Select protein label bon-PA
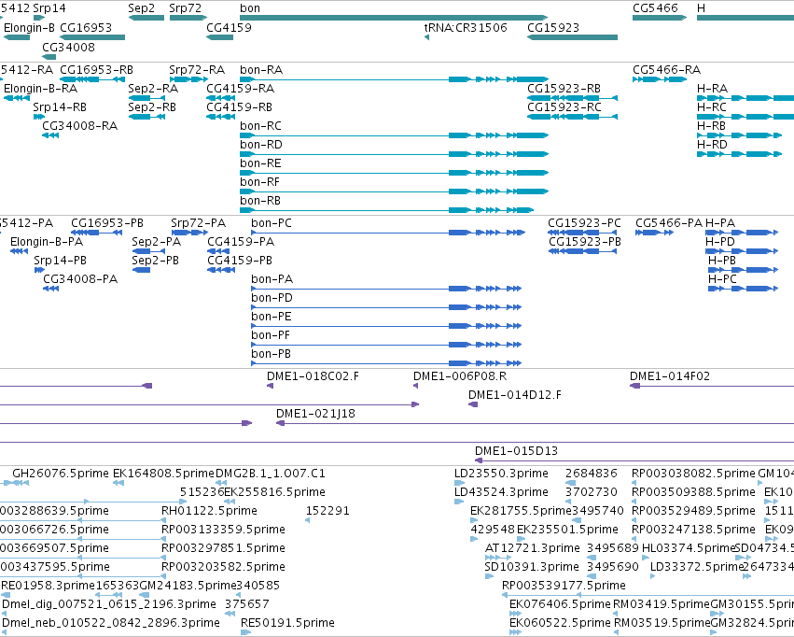 click(272, 278)
